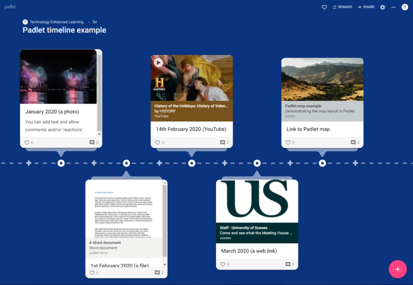Open A Word document padlet drive link

point(124,248)
